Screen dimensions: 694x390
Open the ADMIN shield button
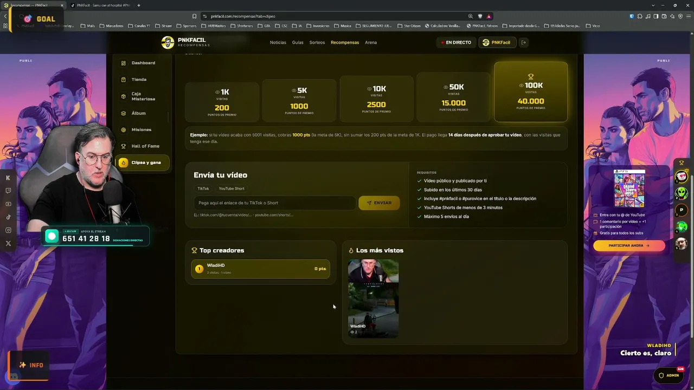point(669,375)
